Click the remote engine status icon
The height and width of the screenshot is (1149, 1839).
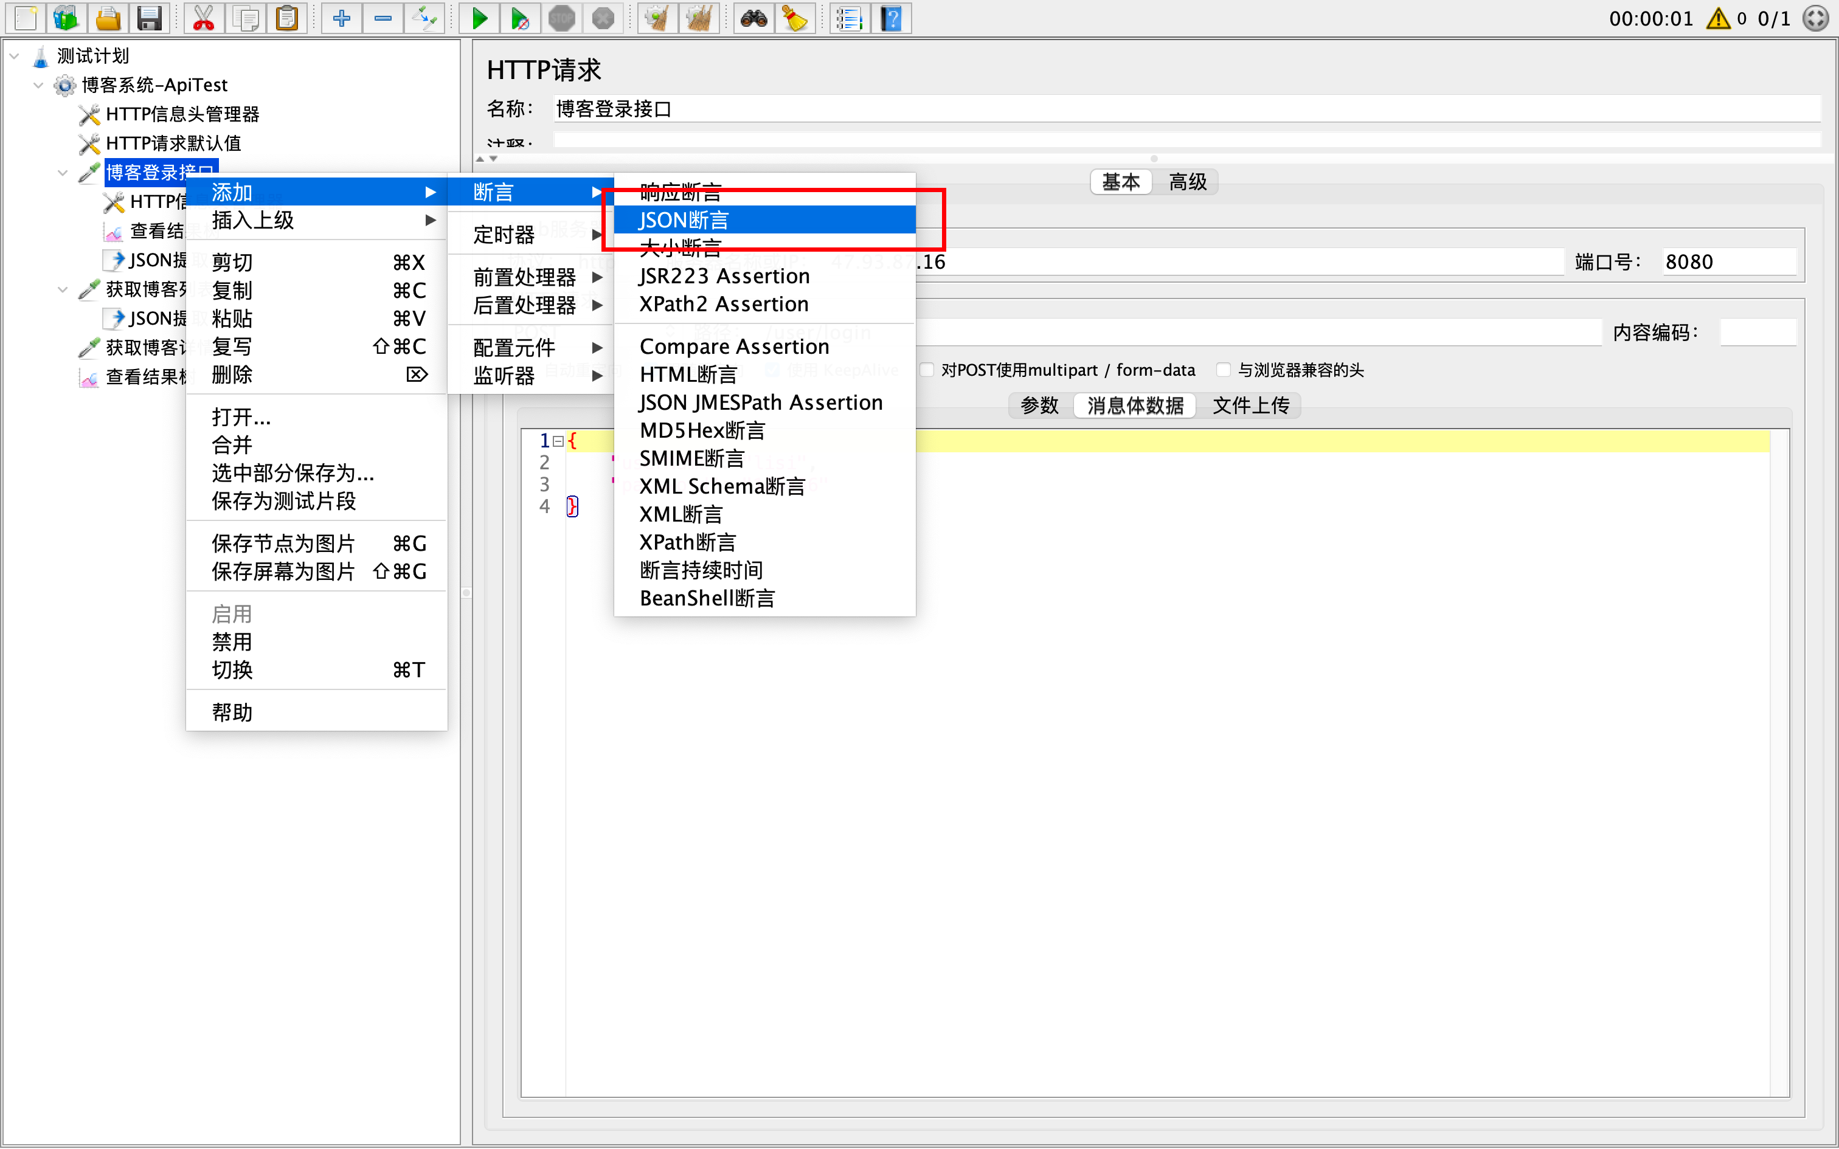1815,18
